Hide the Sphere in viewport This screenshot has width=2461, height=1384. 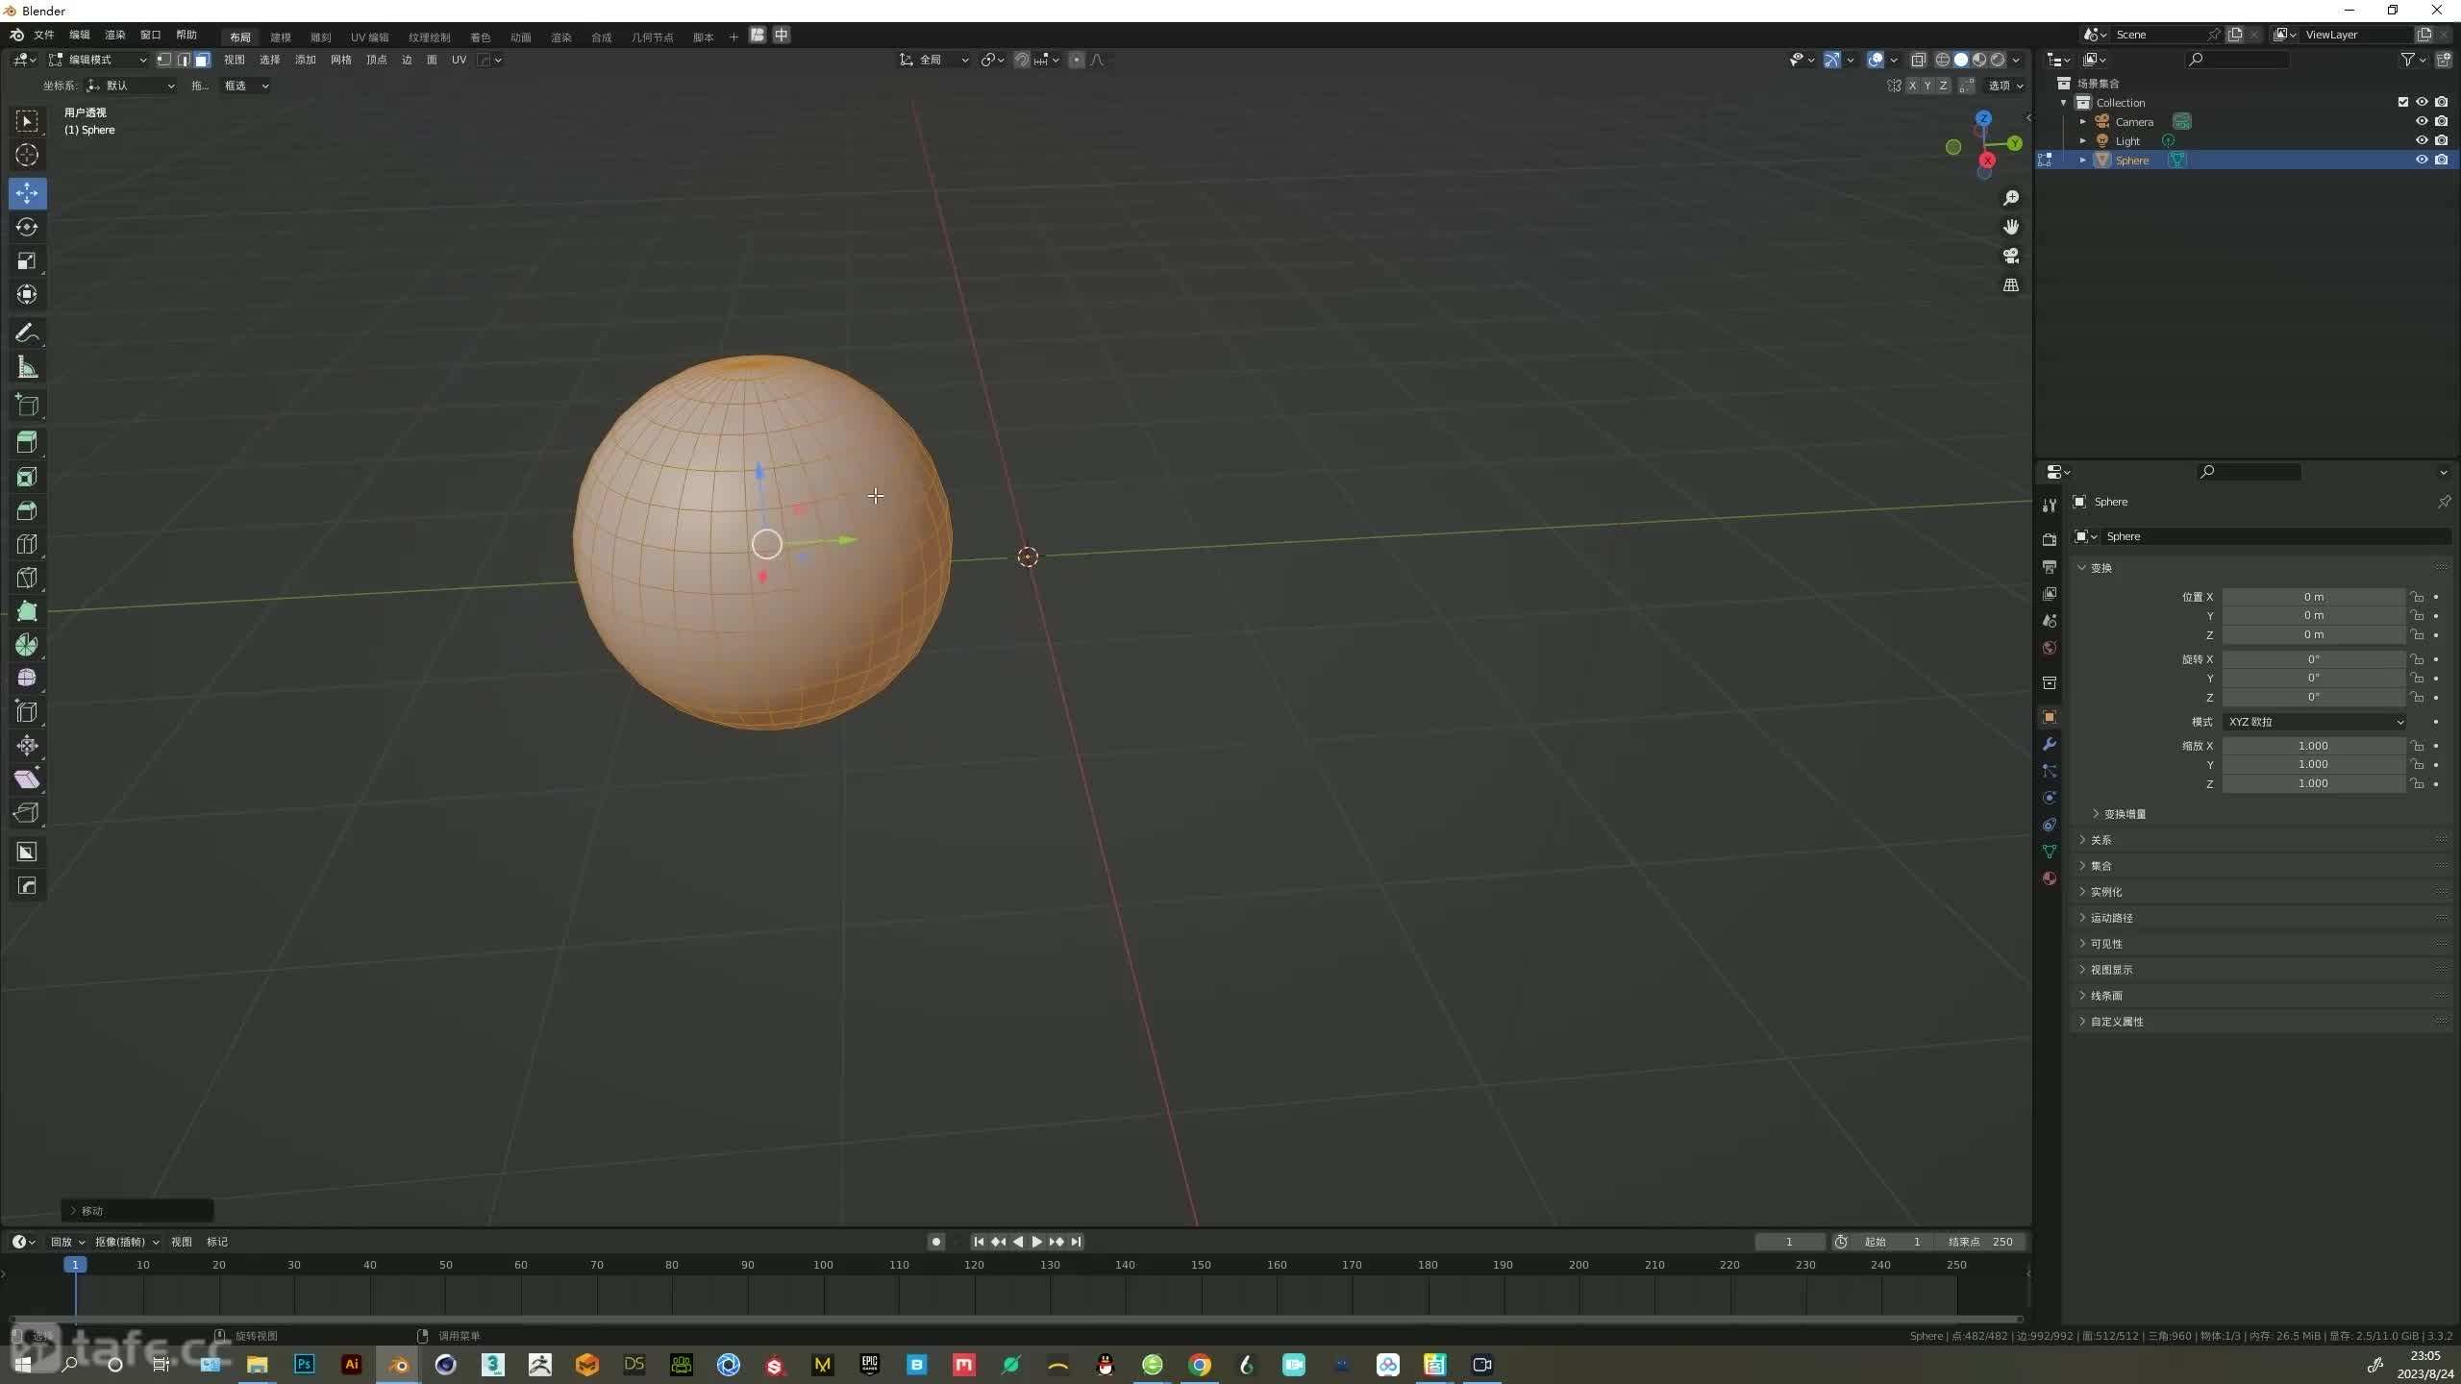coord(2422,160)
